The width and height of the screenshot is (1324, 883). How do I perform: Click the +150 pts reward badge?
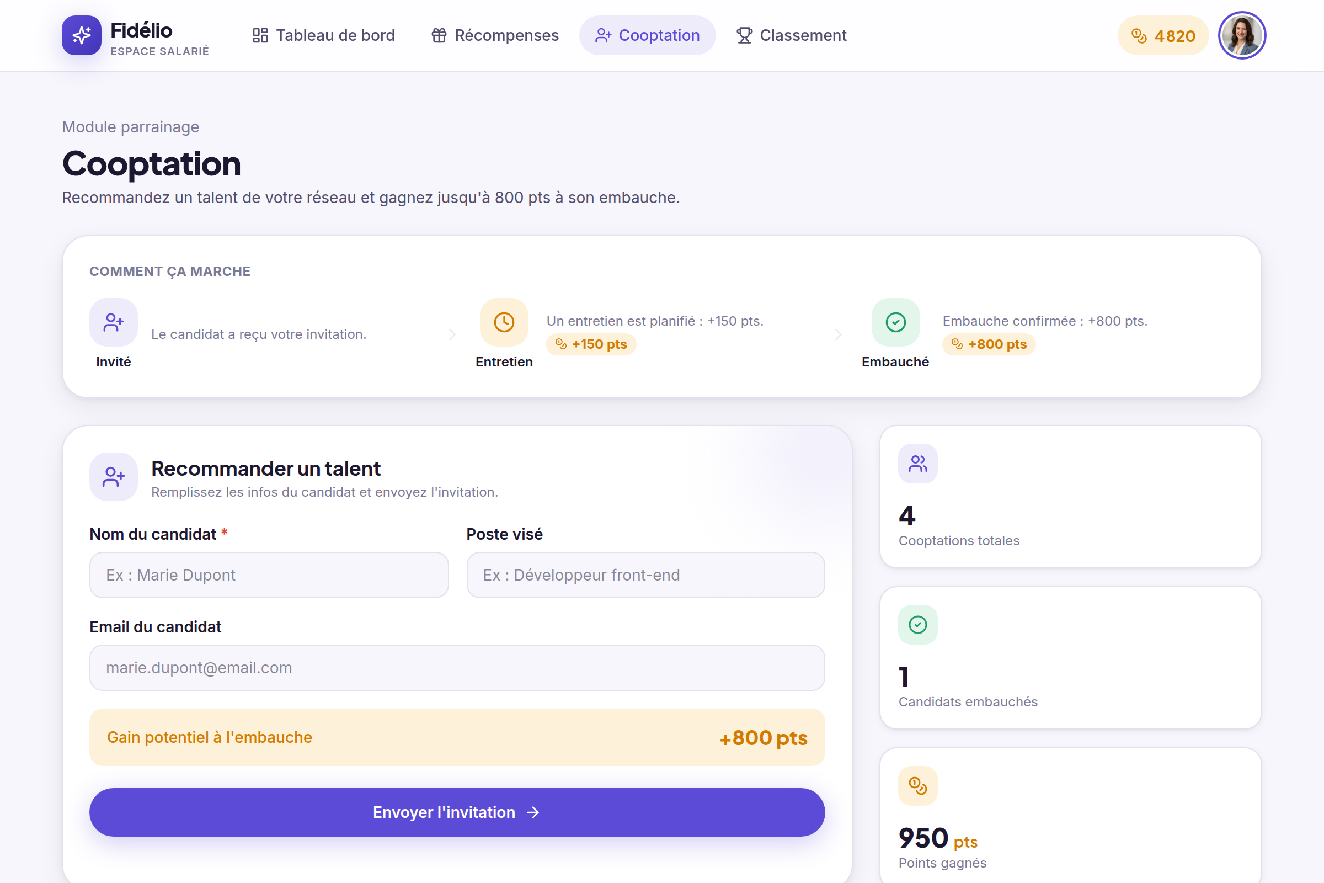[591, 344]
